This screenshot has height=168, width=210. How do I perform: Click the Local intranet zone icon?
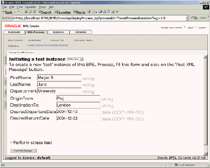pos(176,165)
